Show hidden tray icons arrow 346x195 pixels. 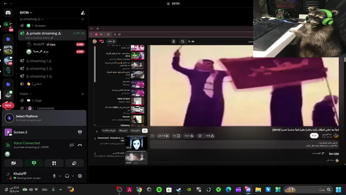[61, 190]
